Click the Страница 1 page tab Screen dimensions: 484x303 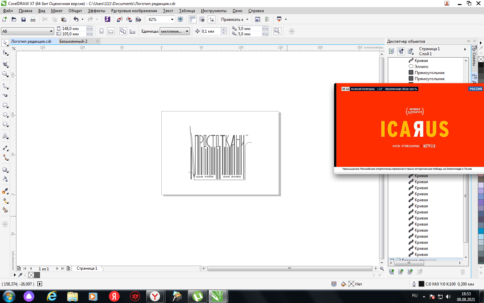pyautogui.click(x=87, y=268)
